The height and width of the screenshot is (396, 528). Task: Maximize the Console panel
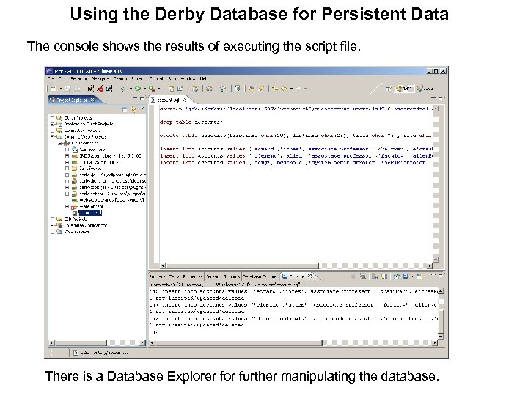point(441,275)
